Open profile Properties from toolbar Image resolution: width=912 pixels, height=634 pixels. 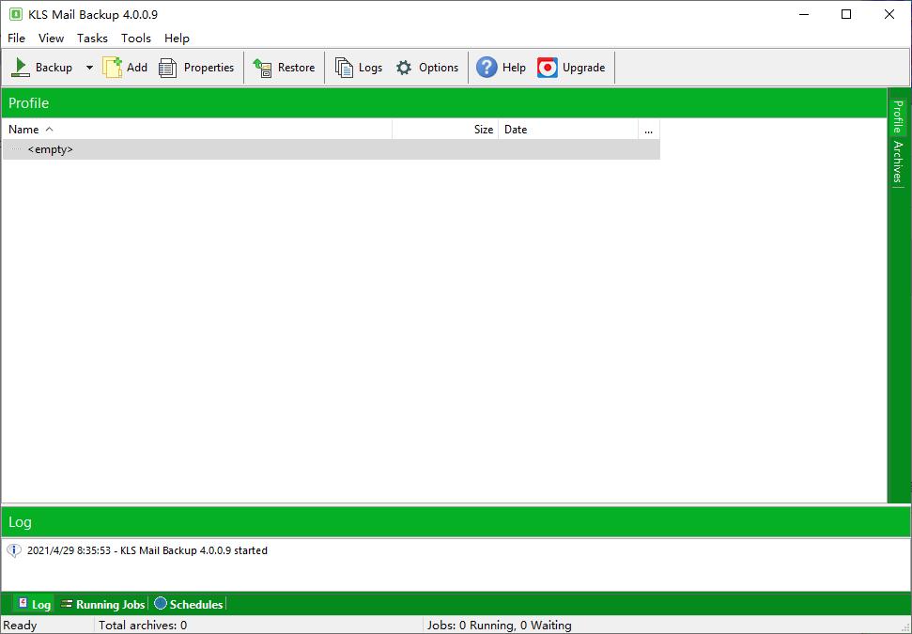196,68
